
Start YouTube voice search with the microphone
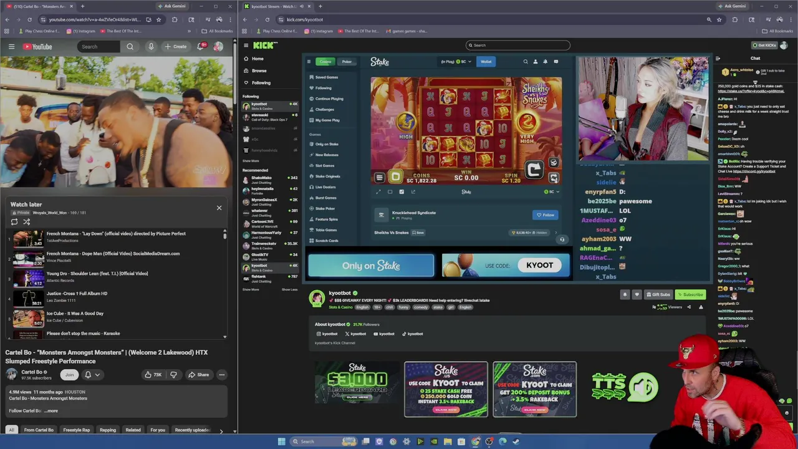tap(151, 47)
